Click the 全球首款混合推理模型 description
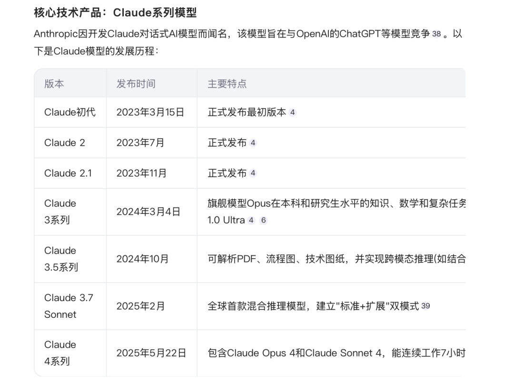The height and width of the screenshot is (385, 514). [x=313, y=306]
